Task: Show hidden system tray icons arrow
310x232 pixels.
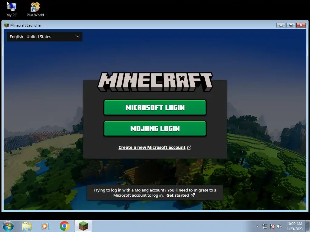Action: coord(257,226)
